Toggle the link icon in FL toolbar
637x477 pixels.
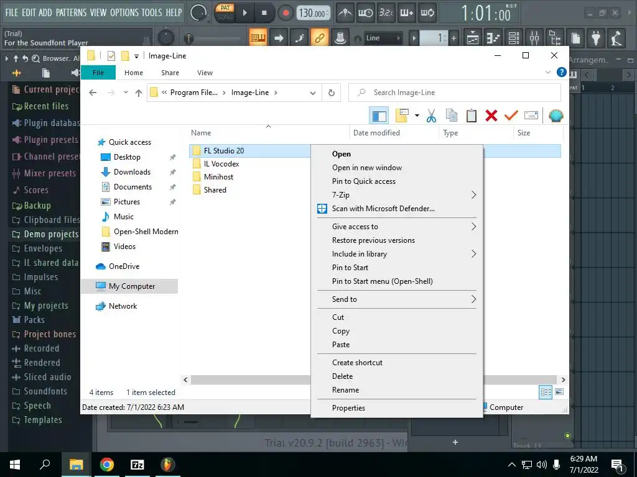click(320, 38)
